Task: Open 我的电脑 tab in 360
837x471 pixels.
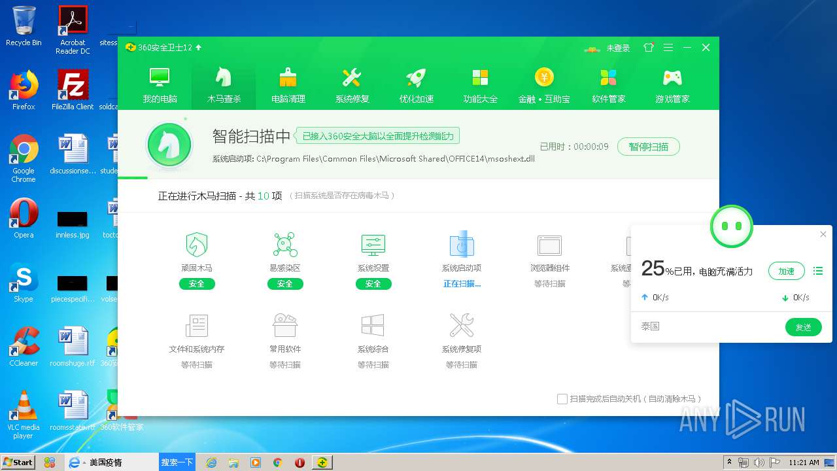Action: [160, 86]
